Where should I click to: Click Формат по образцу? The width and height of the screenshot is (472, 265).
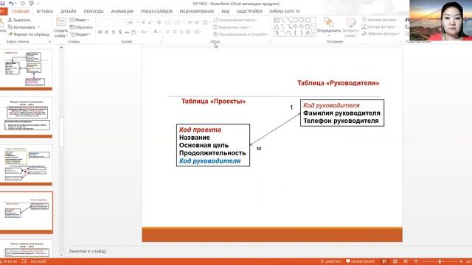click(x=29, y=35)
